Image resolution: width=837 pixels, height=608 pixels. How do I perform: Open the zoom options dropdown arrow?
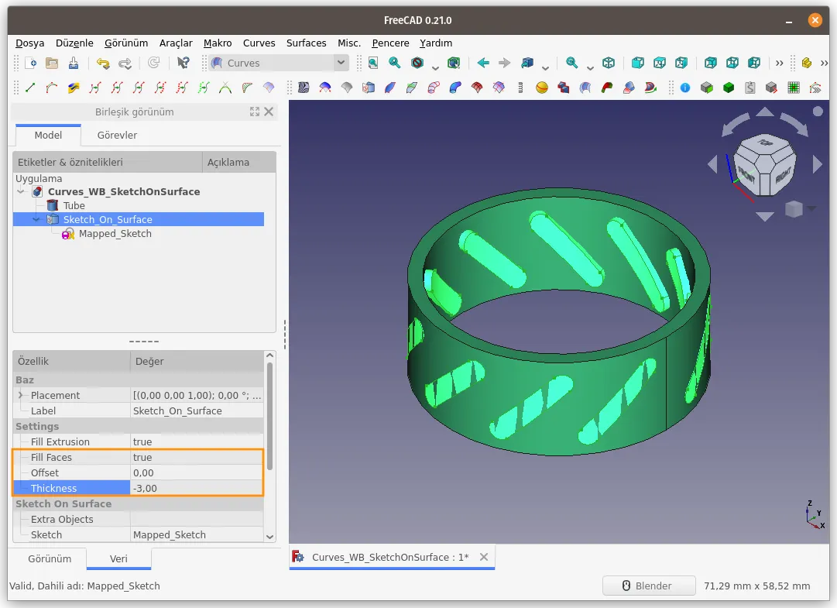pos(590,68)
